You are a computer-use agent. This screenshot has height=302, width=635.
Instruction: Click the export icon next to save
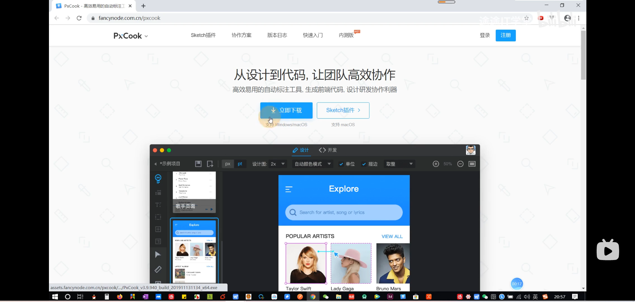pyautogui.click(x=210, y=164)
